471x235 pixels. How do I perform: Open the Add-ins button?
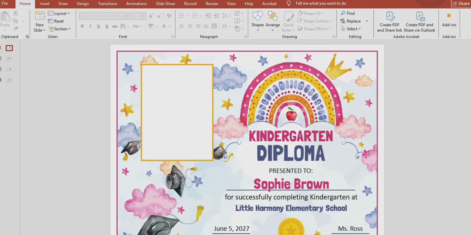point(449,17)
